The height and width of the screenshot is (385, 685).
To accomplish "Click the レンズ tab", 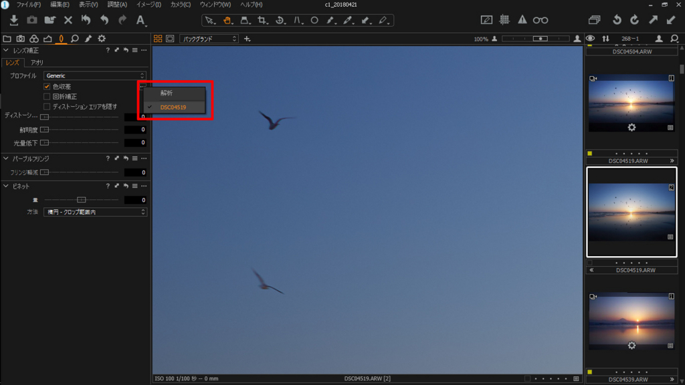I will point(12,62).
